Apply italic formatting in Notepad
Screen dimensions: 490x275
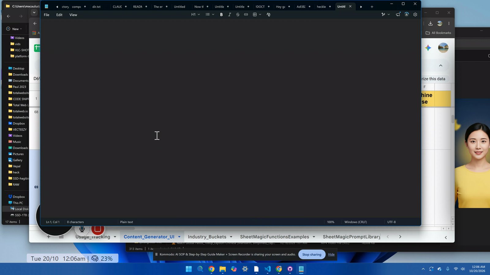click(x=230, y=15)
